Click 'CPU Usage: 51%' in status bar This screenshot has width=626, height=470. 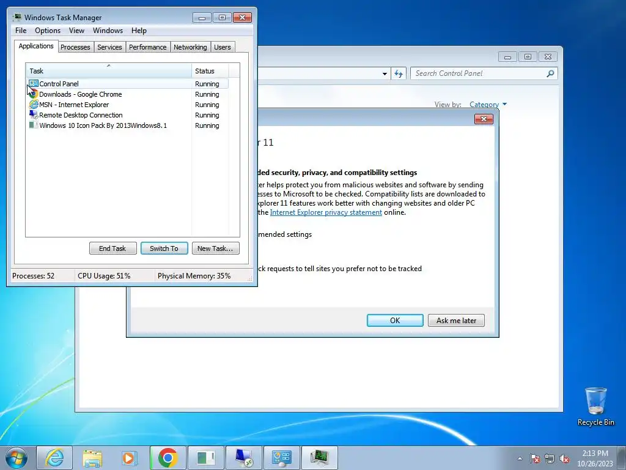pyautogui.click(x=104, y=276)
